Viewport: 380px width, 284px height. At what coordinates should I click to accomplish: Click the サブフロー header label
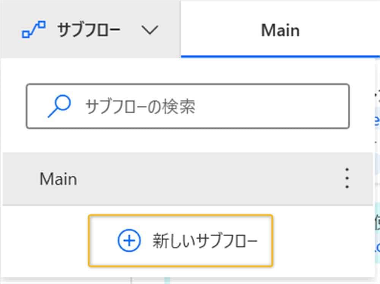pyautogui.click(x=89, y=30)
